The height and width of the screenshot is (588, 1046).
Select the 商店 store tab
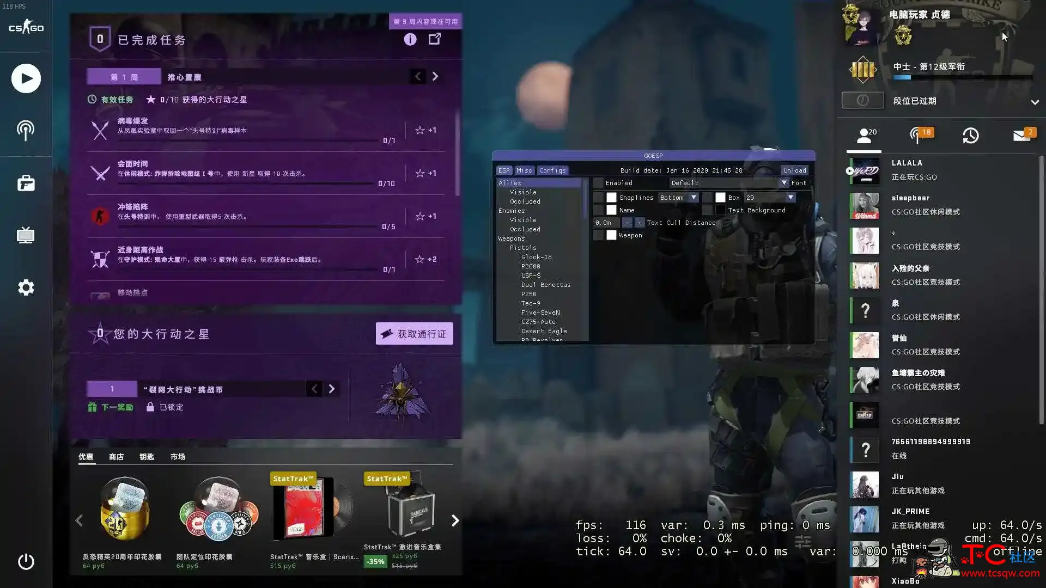(x=116, y=457)
